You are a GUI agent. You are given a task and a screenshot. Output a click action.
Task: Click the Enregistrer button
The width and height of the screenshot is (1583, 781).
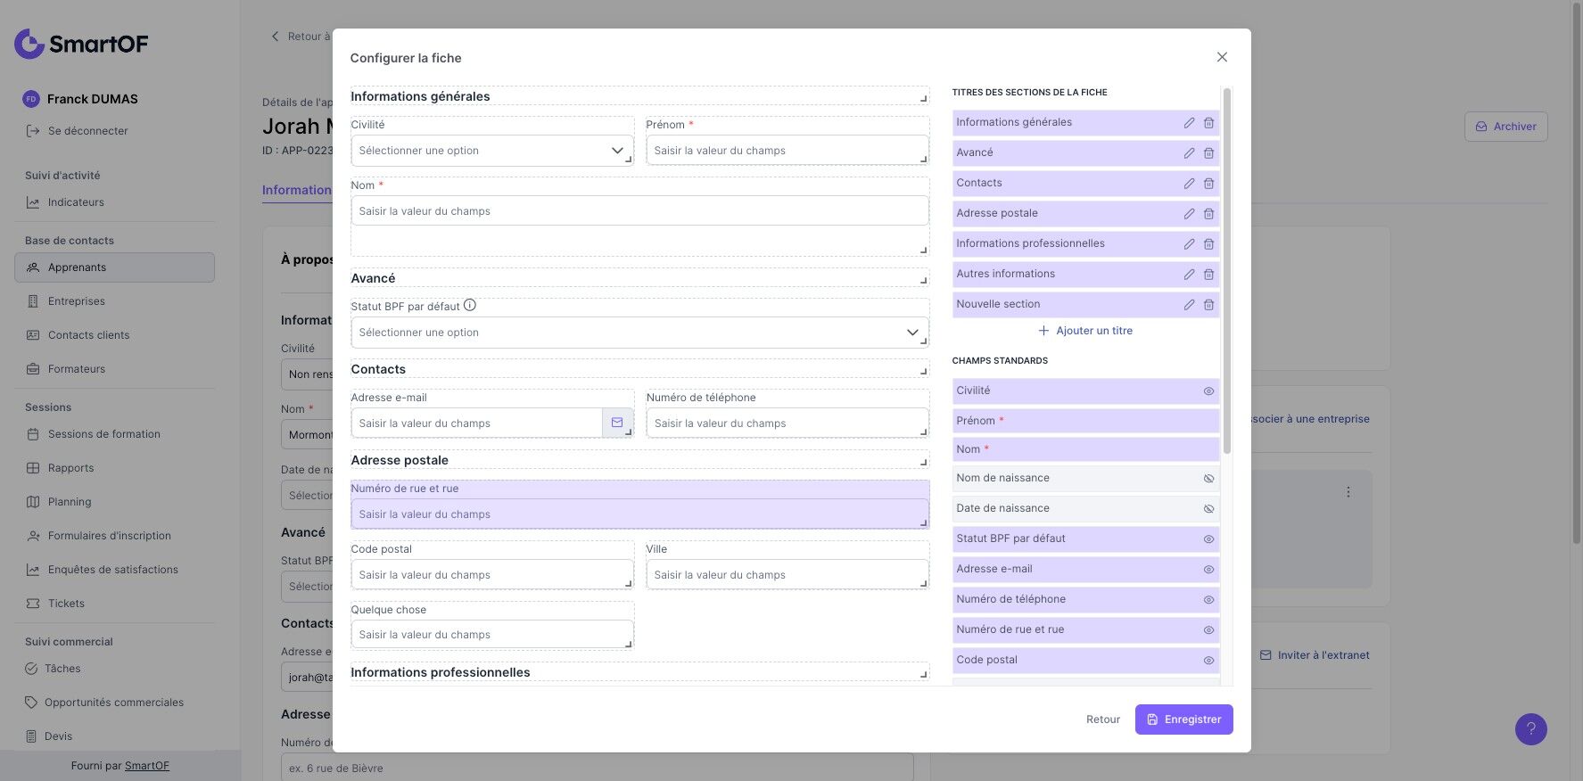pyautogui.click(x=1183, y=719)
